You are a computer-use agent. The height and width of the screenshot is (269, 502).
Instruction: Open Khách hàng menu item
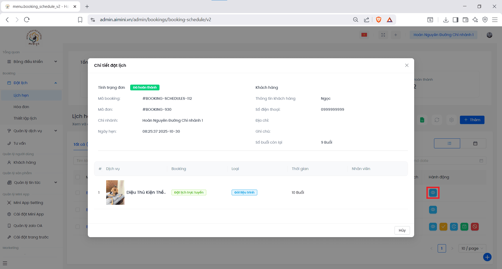pos(25,162)
